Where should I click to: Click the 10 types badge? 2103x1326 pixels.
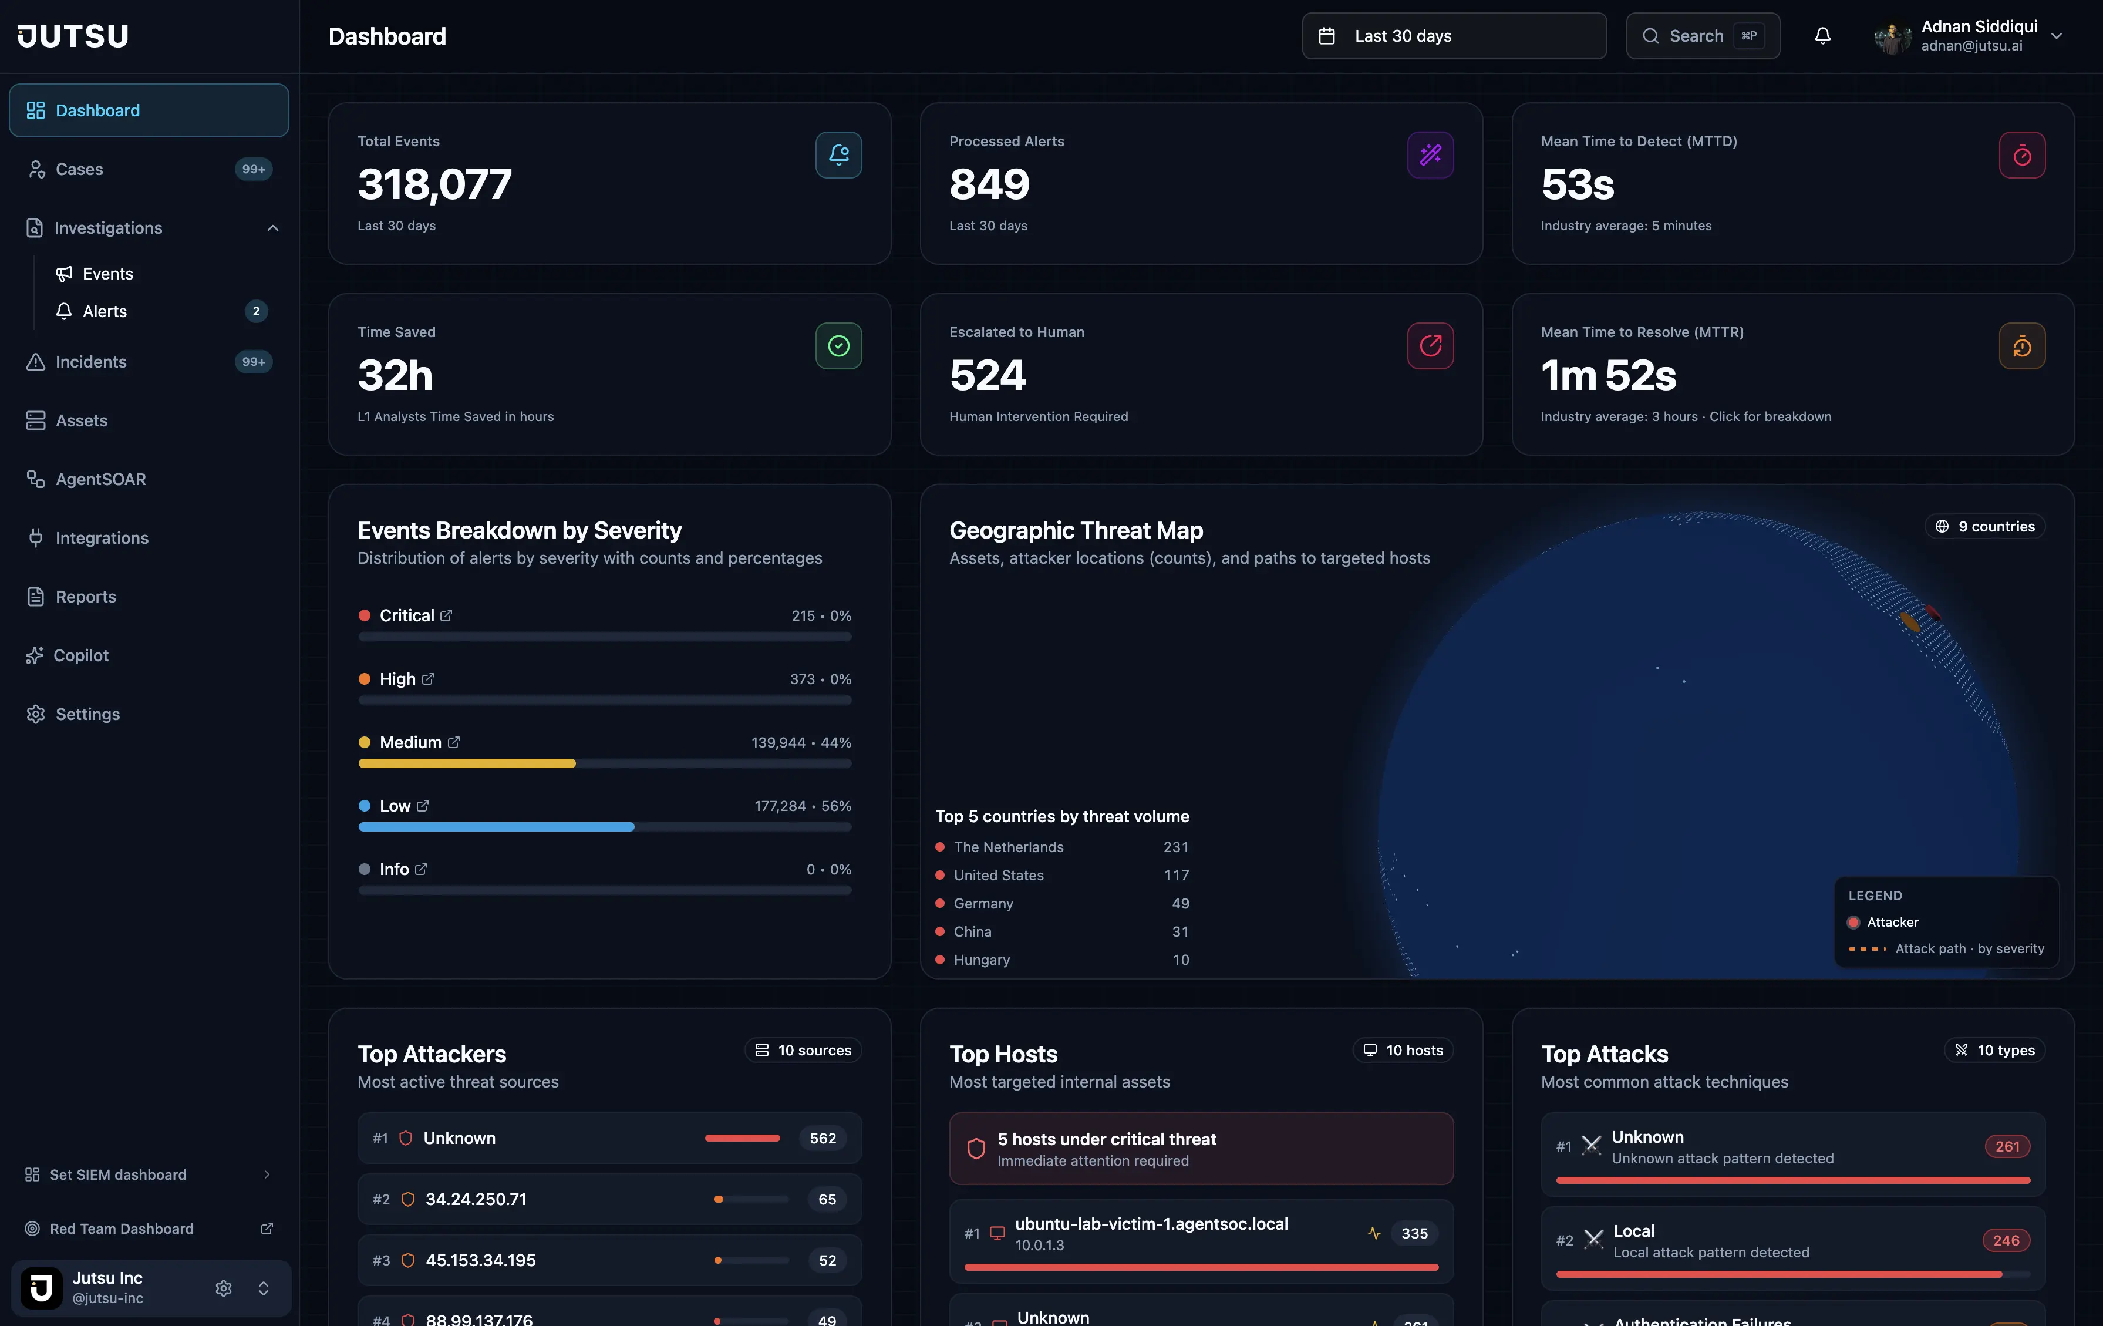[1995, 1050]
